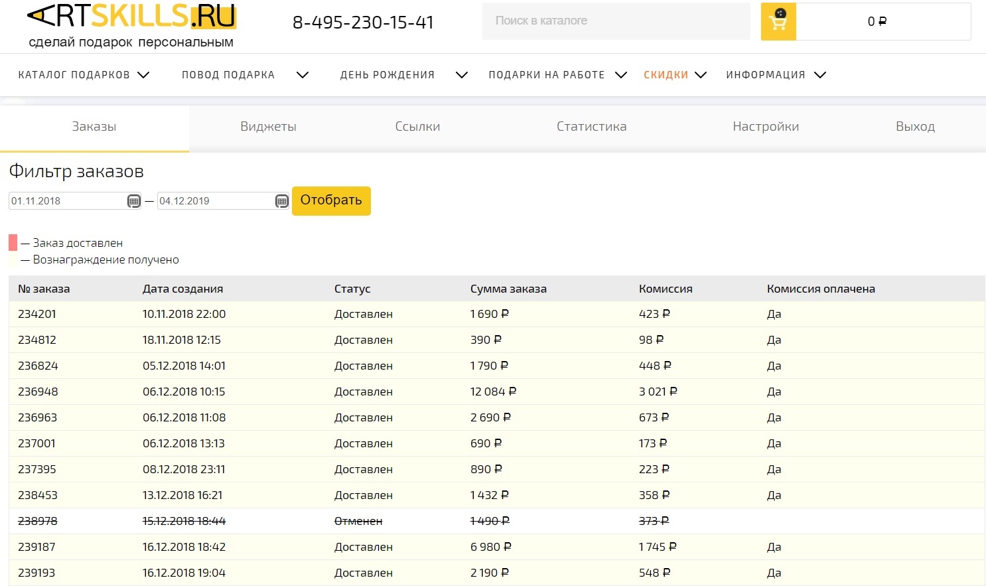Click commission value 3 021 ₽
This screenshot has width=986, height=586.
(x=658, y=392)
